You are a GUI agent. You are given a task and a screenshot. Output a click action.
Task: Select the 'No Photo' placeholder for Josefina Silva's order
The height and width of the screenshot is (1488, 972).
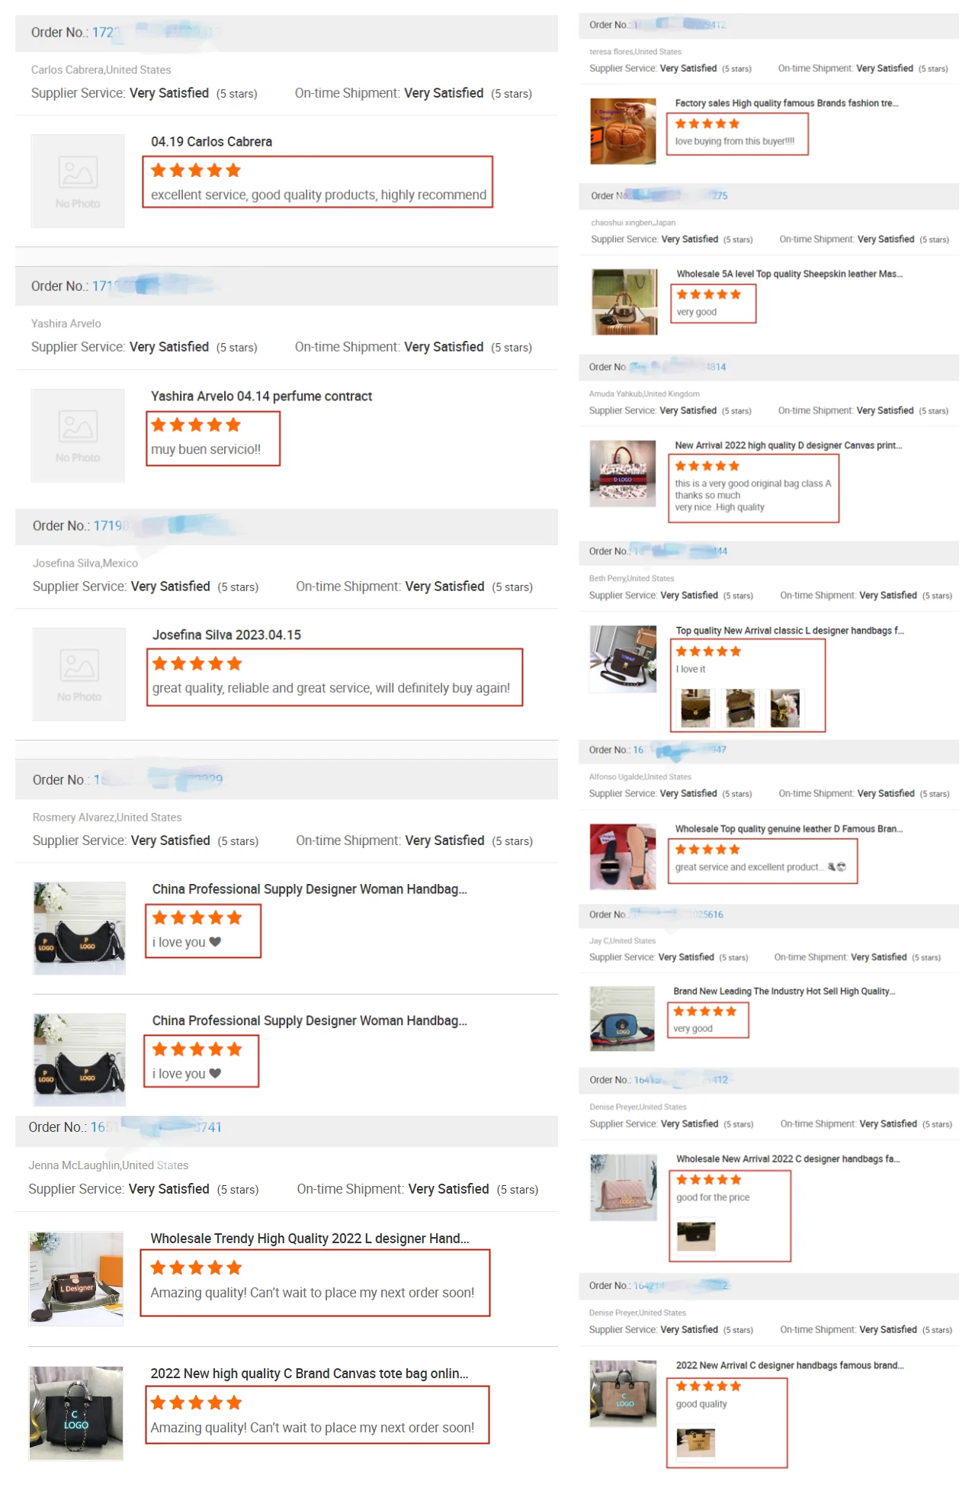pyautogui.click(x=79, y=674)
